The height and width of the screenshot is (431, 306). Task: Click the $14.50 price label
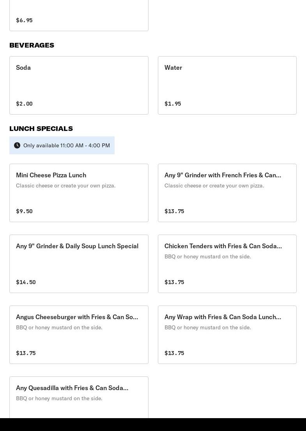click(26, 282)
